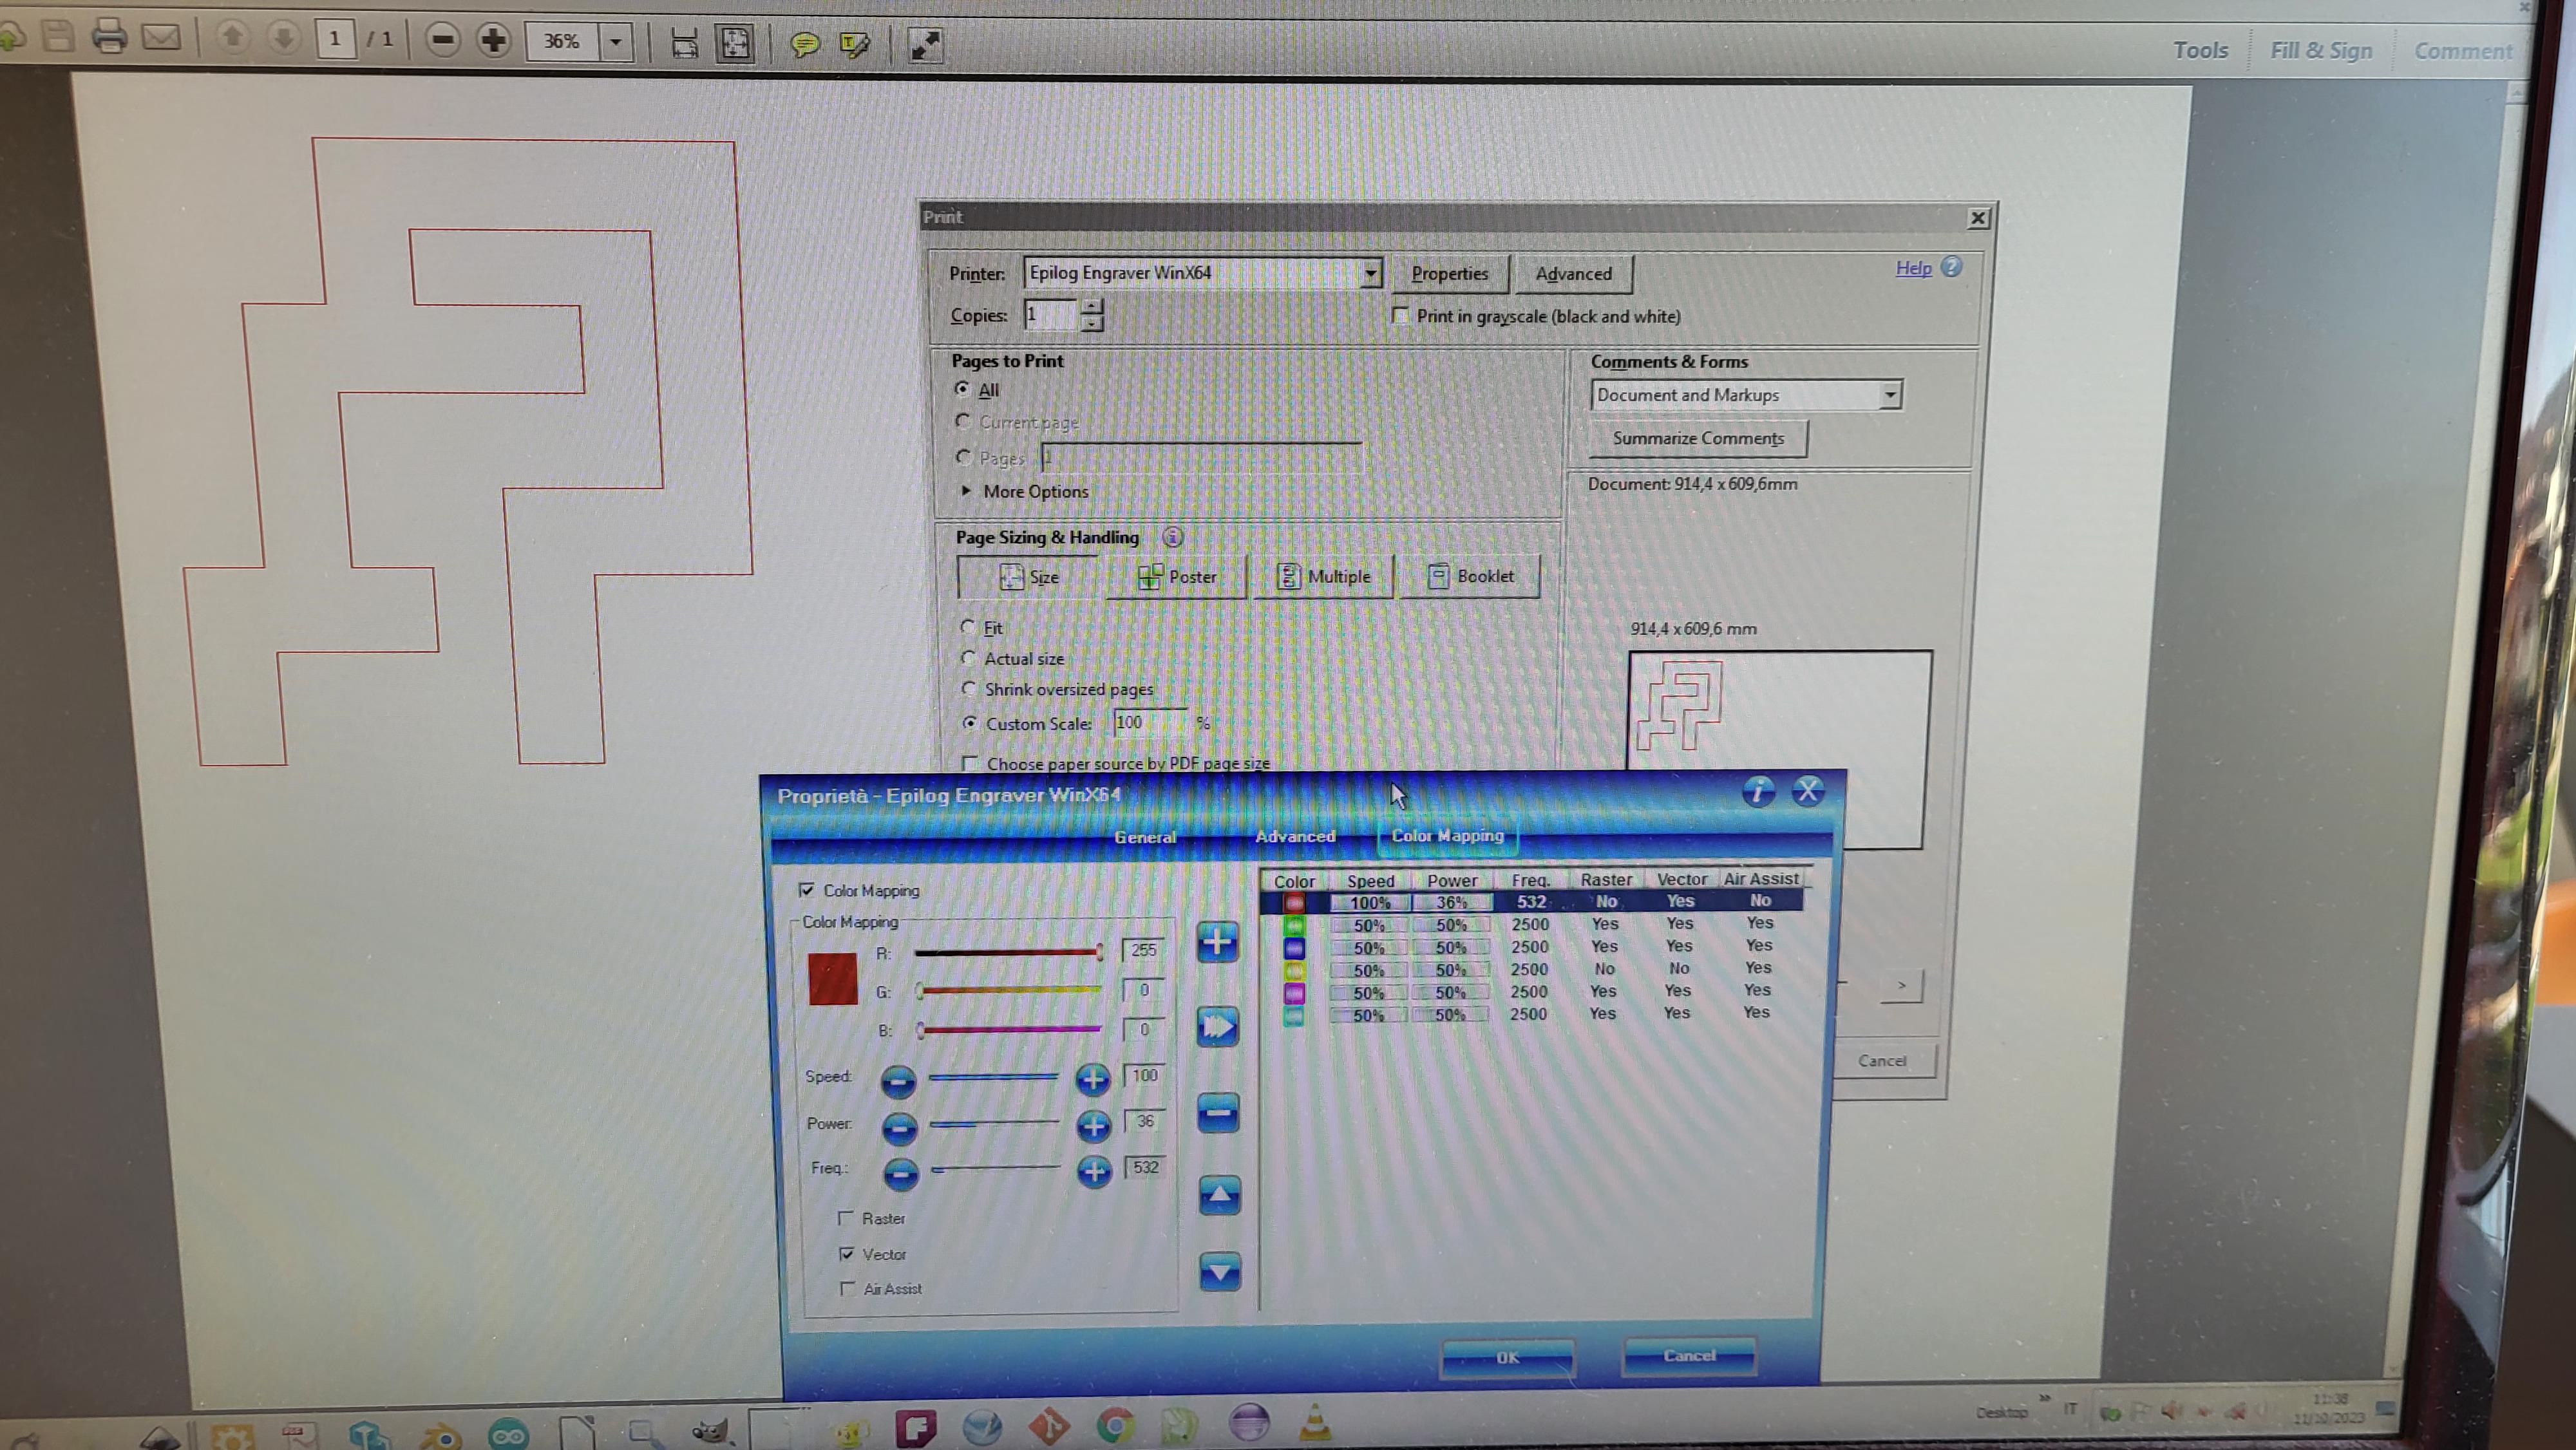Click the OK button in properties
2576x1450 pixels.
pyautogui.click(x=1507, y=1357)
